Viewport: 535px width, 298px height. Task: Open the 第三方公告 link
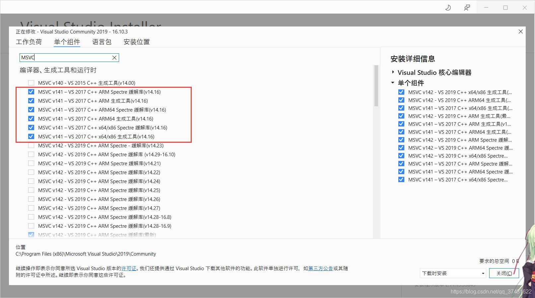pos(320,268)
